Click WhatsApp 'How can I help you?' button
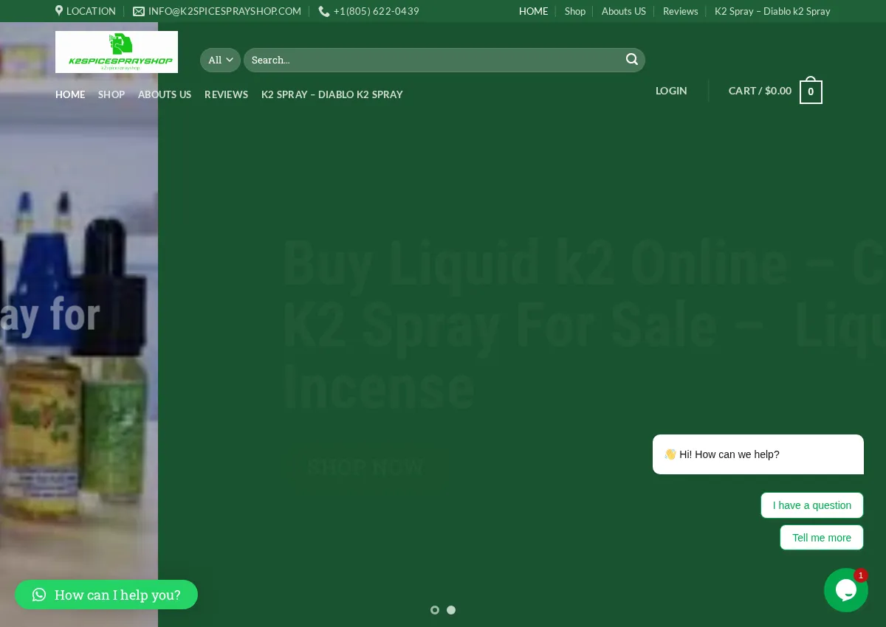The width and height of the screenshot is (886, 627). point(106,595)
